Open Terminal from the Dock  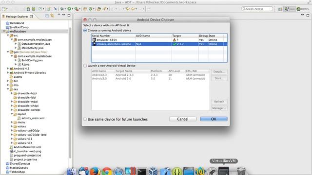[142, 171]
